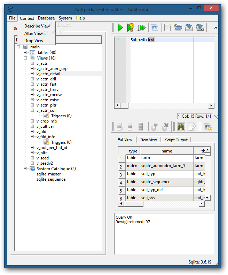Choose Describe View from Context menu
Screen dimensions: 228x275
click(37, 26)
